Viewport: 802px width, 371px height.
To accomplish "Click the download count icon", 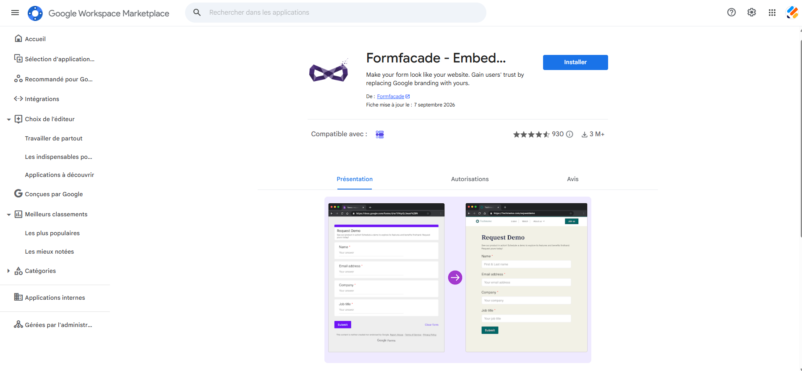I will click(x=584, y=134).
